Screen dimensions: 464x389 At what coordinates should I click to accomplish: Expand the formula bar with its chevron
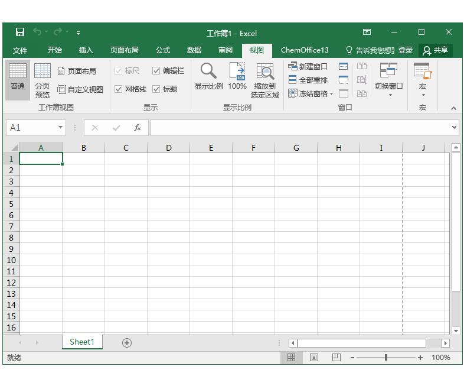[454, 127]
